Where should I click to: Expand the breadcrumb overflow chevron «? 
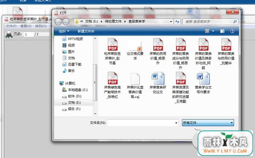tap(82, 21)
